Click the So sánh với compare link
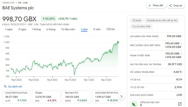 click(x=15, y=86)
